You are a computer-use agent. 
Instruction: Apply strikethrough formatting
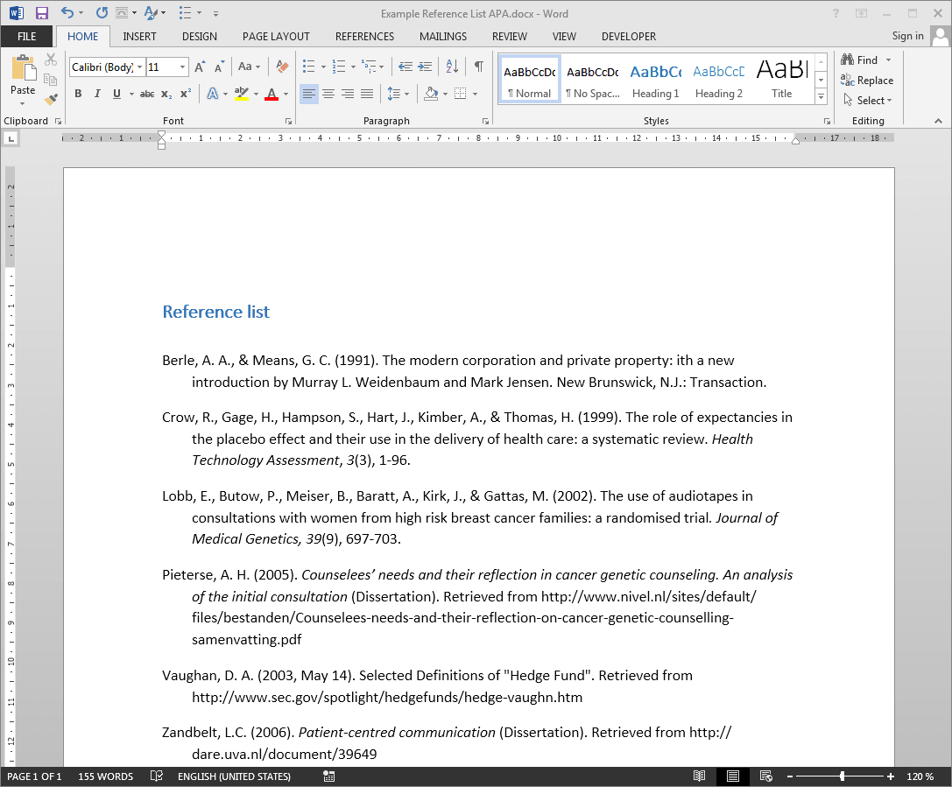147,94
